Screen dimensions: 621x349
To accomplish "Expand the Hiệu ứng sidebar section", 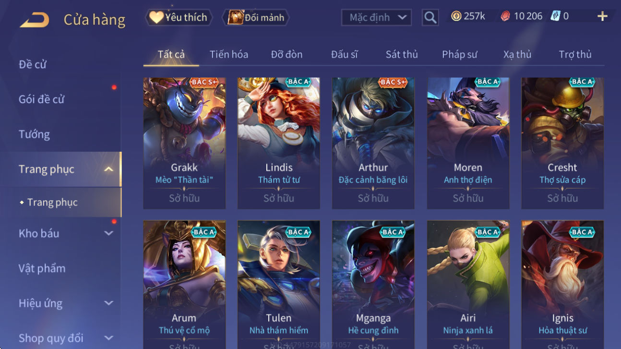I will (x=109, y=303).
